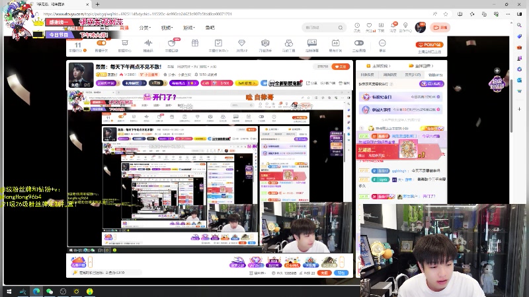
Task: Expand the dropdown left of the 鱼丸 balance
Action: [x=257, y=273]
